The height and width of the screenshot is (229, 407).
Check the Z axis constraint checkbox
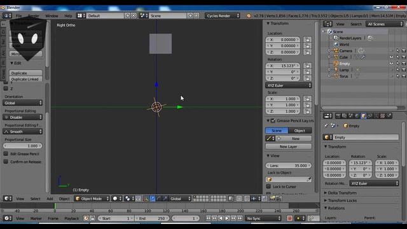6,88
